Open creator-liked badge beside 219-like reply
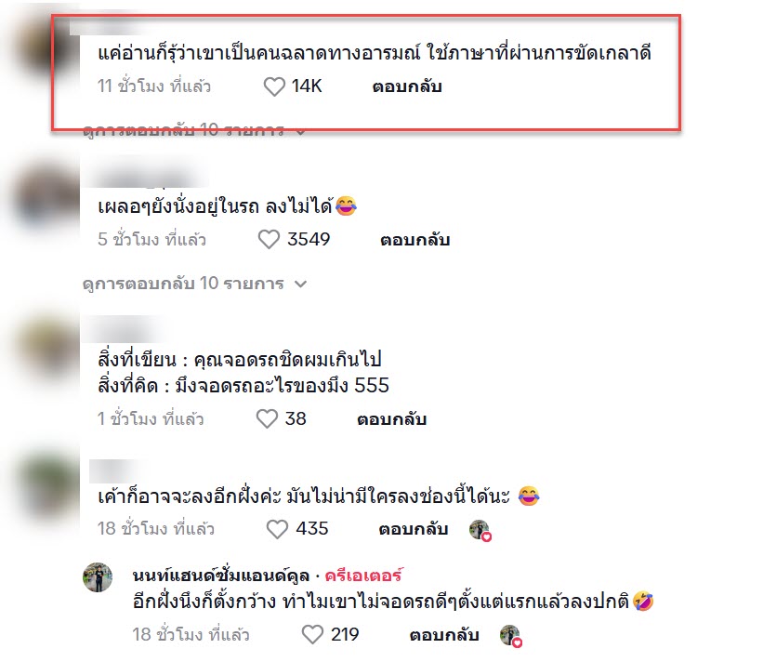The height and width of the screenshot is (662, 763). (511, 636)
